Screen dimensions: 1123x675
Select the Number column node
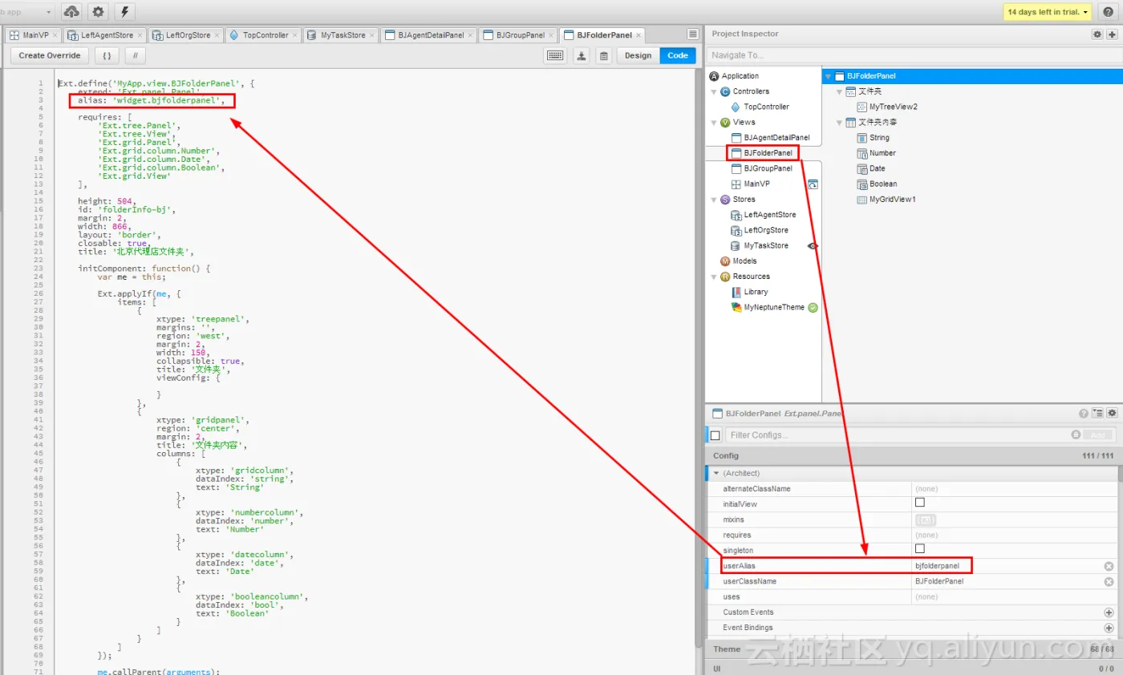[882, 153]
